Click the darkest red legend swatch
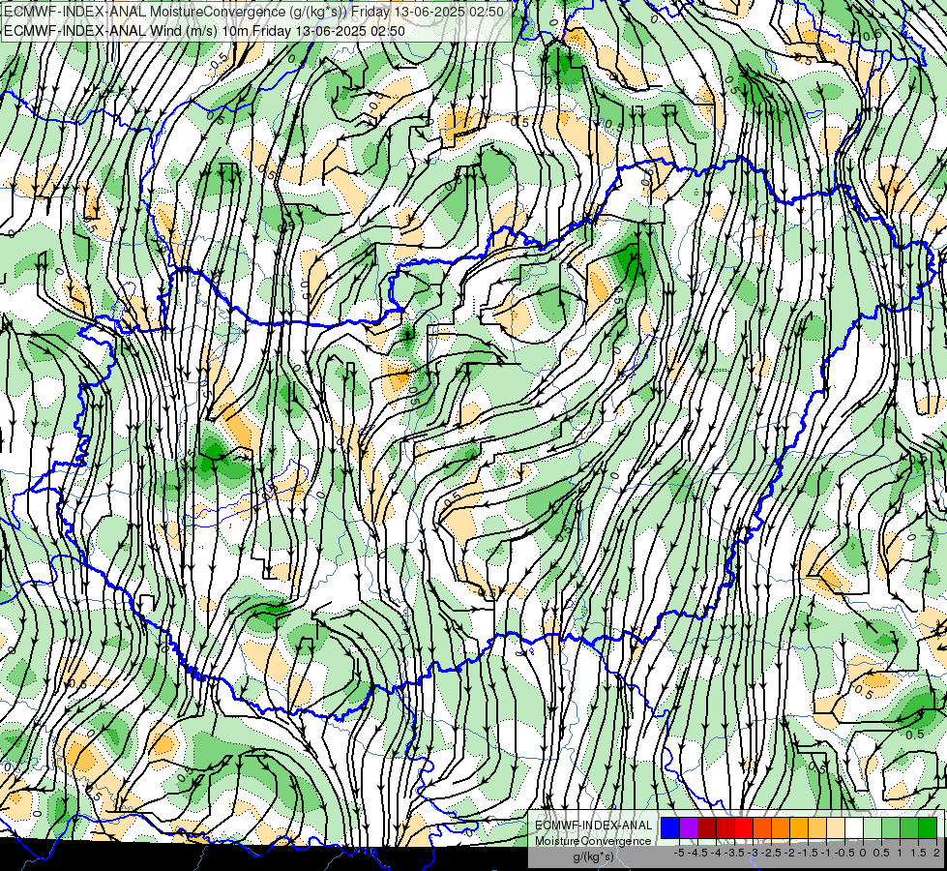Viewport: 947px width, 871px height. pyautogui.click(x=707, y=828)
